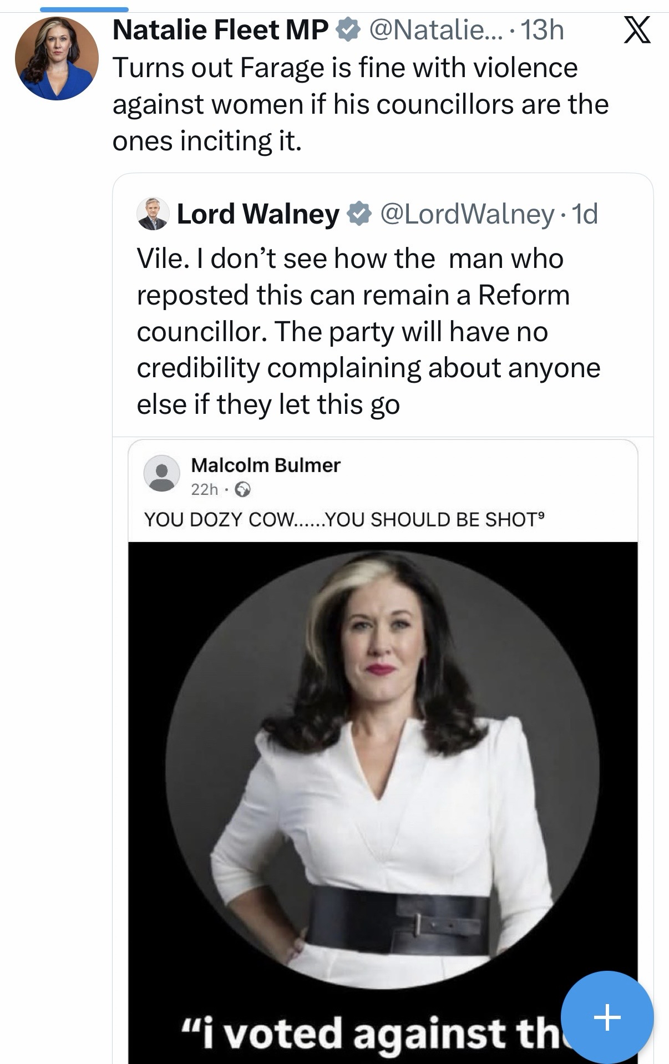Open the Natalie Fleet MP display name

click(221, 30)
